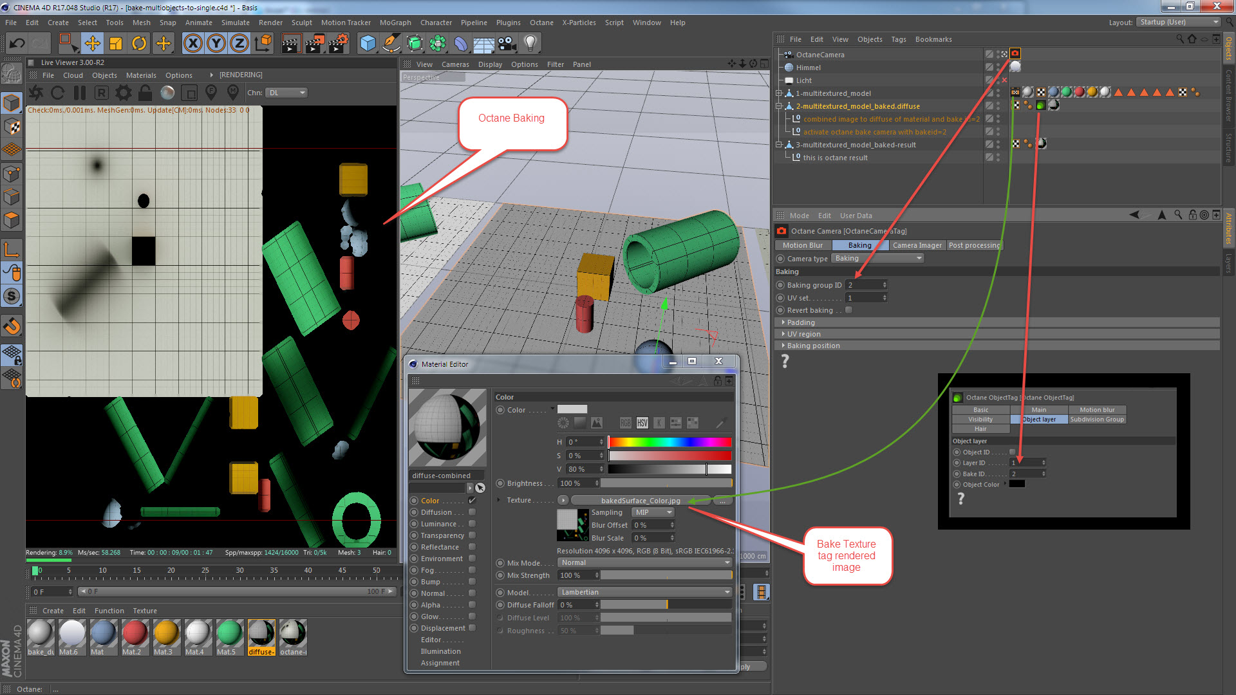Adjust the Brightness slider

point(666,483)
